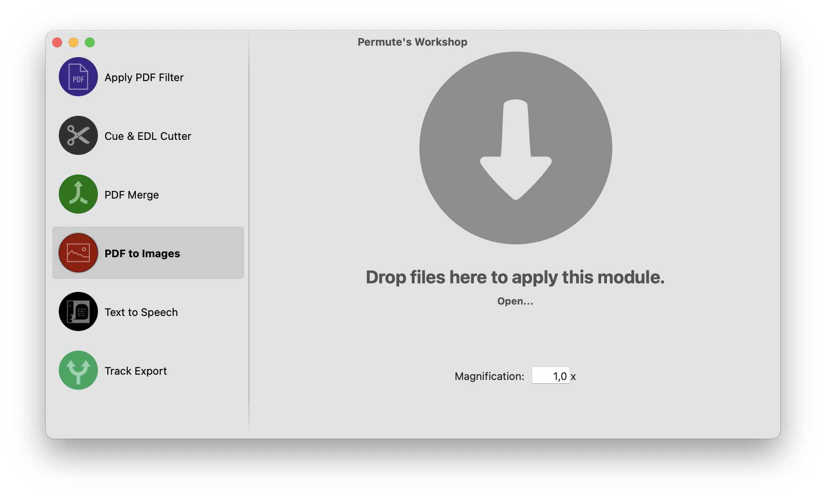Open the Track Export module label
Viewport: 826px width, 499px height.
pos(135,371)
